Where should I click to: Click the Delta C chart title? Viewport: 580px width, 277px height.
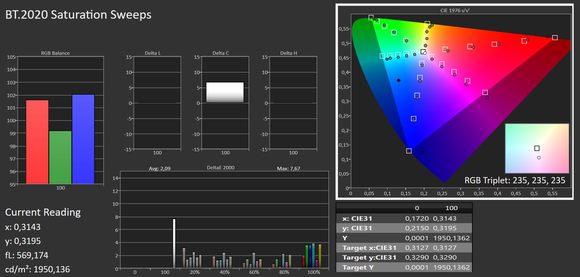tap(221, 53)
